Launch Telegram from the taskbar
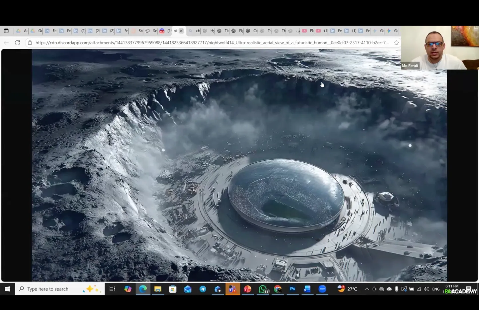Image resolution: width=479 pixels, height=310 pixels. 203,289
